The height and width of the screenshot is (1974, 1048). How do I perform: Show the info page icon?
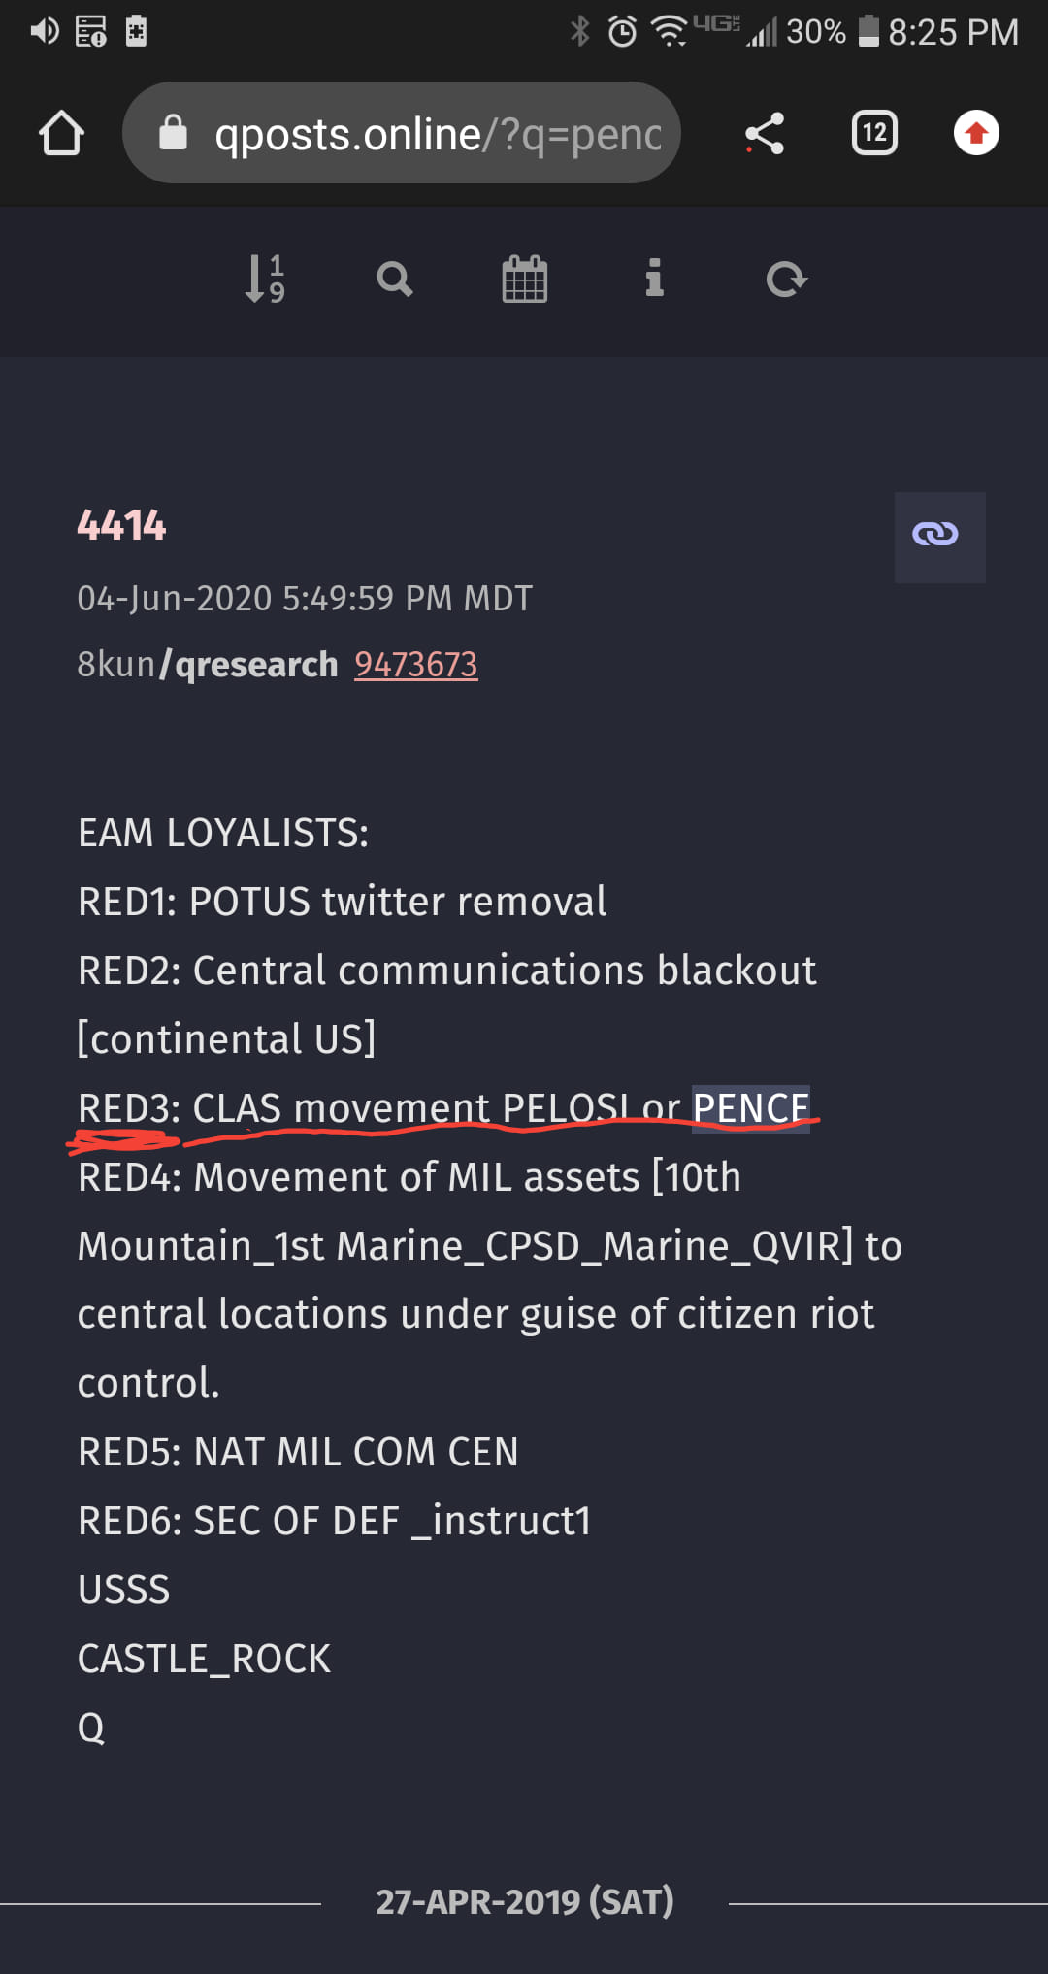655,279
